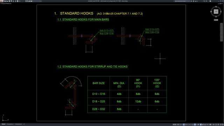
Task: Click the Open file icon in Quick Access toolbar
Action: click(7, 1)
